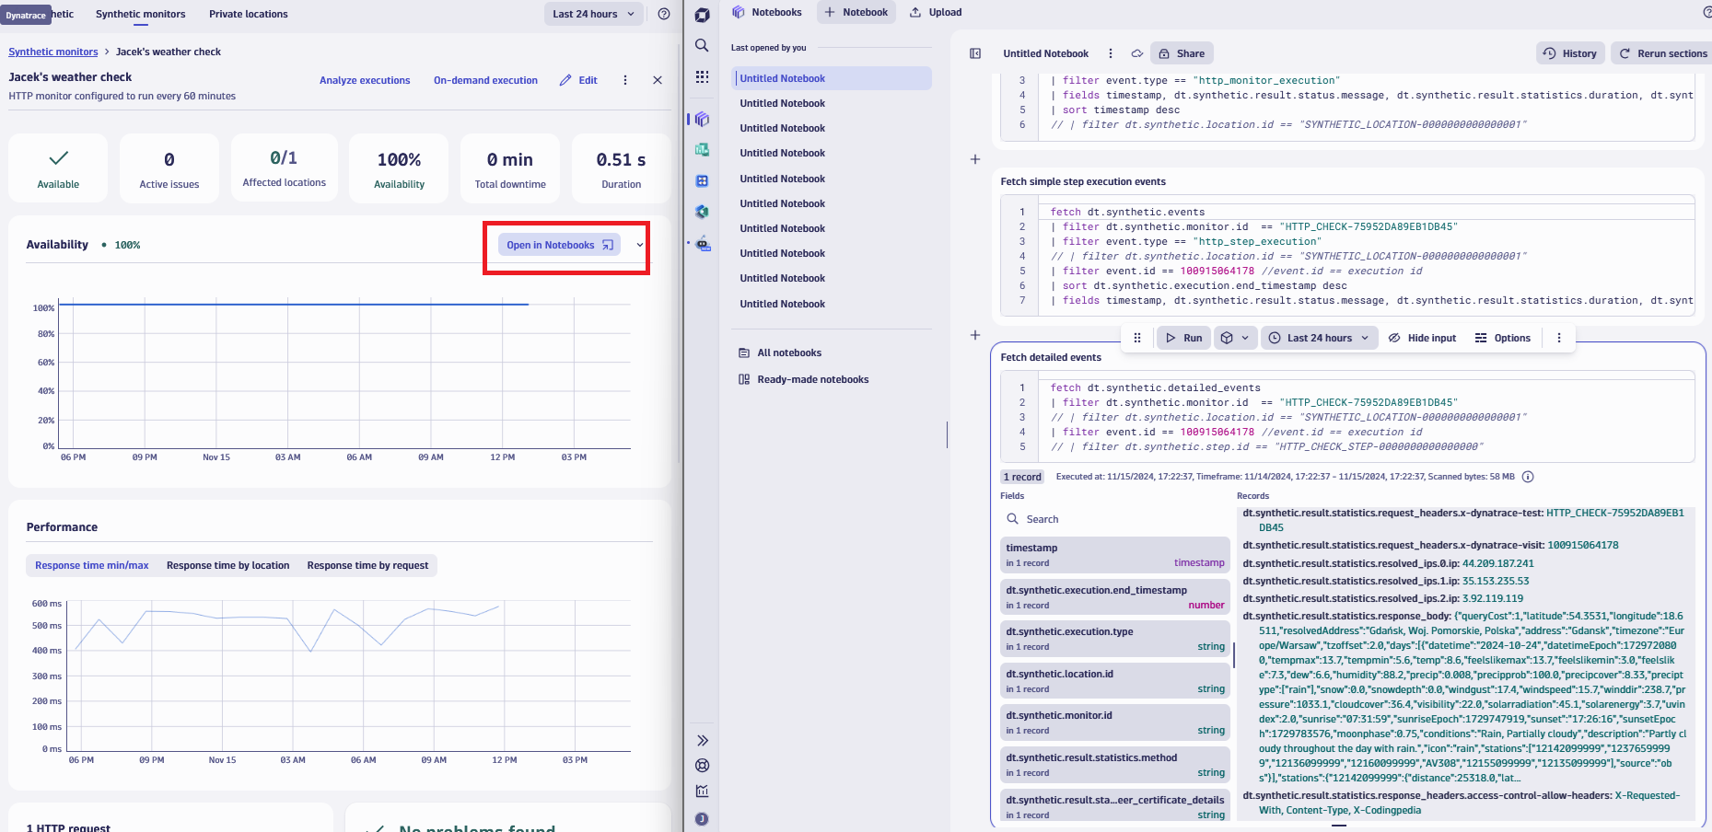Open the Last 24 hours dropdown in Synthetic
Image resolution: width=1712 pixels, height=832 pixels.
click(x=594, y=14)
